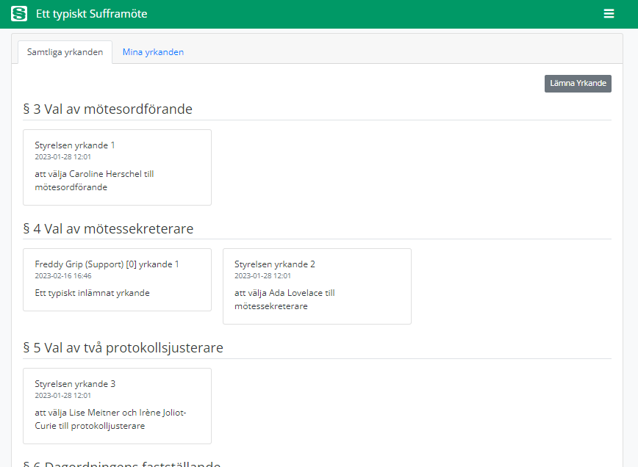Click 'Ett typiskt inlämnat yrkande' text

coord(92,293)
